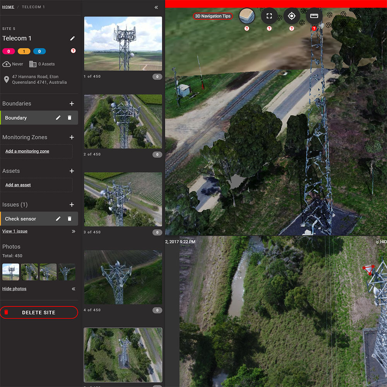
Task: Click the DELETE SITE button
Action: tap(39, 312)
